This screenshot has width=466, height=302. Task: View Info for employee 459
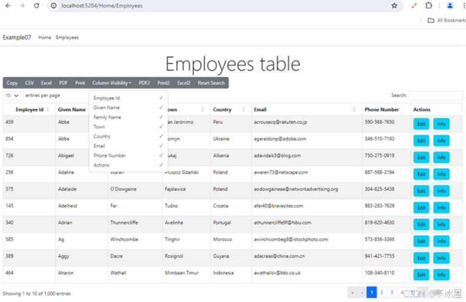(441, 124)
